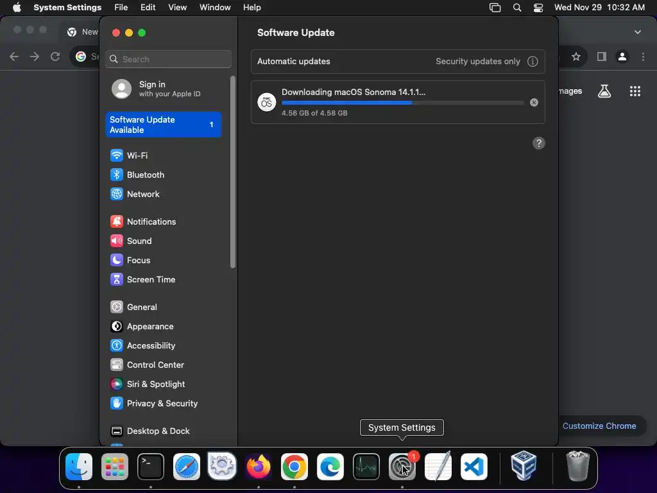This screenshot has height=493, width=657.
Task: Open Chrome profile button
Action: click(622, 56)
